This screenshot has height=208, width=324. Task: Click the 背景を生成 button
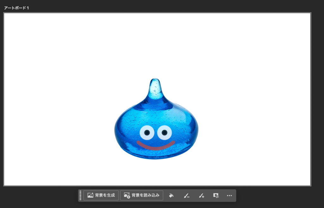pos(101,195)
